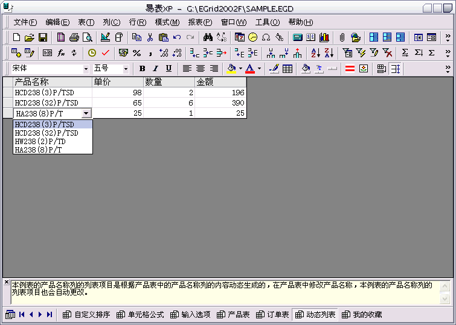Click the cell with value 390

pyautogui.click(x=220, y=103)
